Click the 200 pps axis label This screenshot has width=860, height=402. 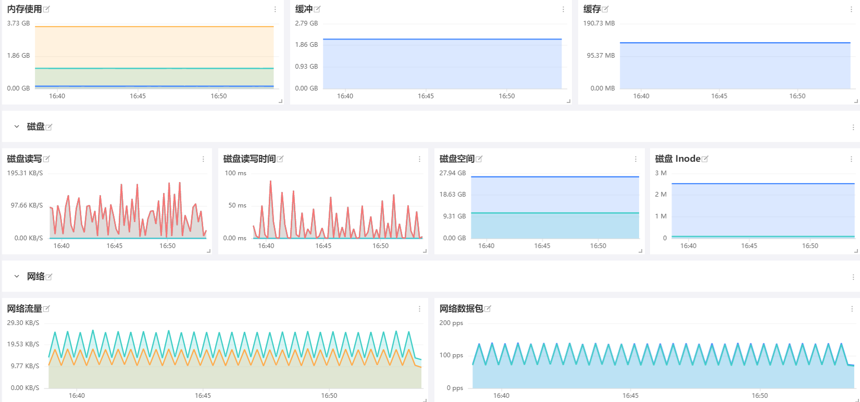pyautogui.click(x=451, y=323)
